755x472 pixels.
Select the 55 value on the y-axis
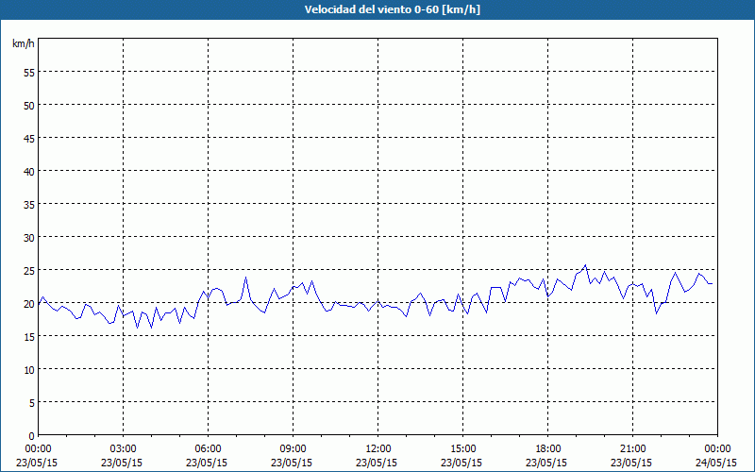pyautogui.click(x=29, y=73)
